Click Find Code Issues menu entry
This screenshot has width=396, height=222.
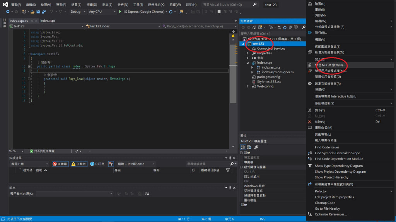pos(327,147)
